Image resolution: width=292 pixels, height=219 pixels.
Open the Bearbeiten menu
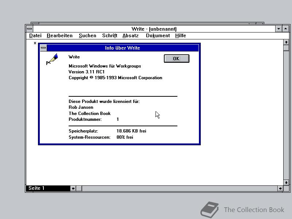(59, 35)
